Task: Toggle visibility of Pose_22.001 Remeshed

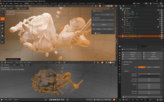Action: (x=160, y=36)
